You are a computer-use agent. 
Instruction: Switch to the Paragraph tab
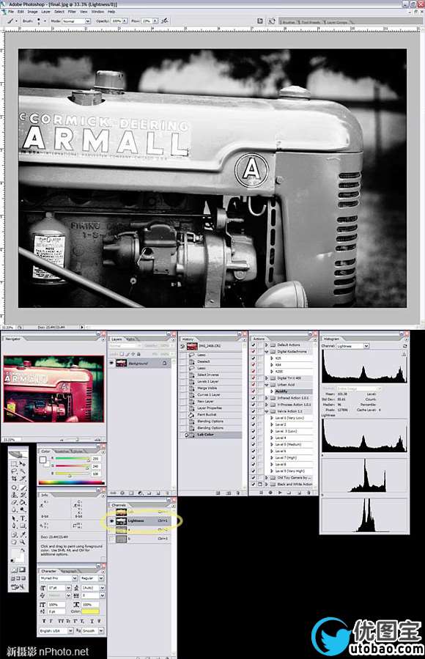point(70,571)
